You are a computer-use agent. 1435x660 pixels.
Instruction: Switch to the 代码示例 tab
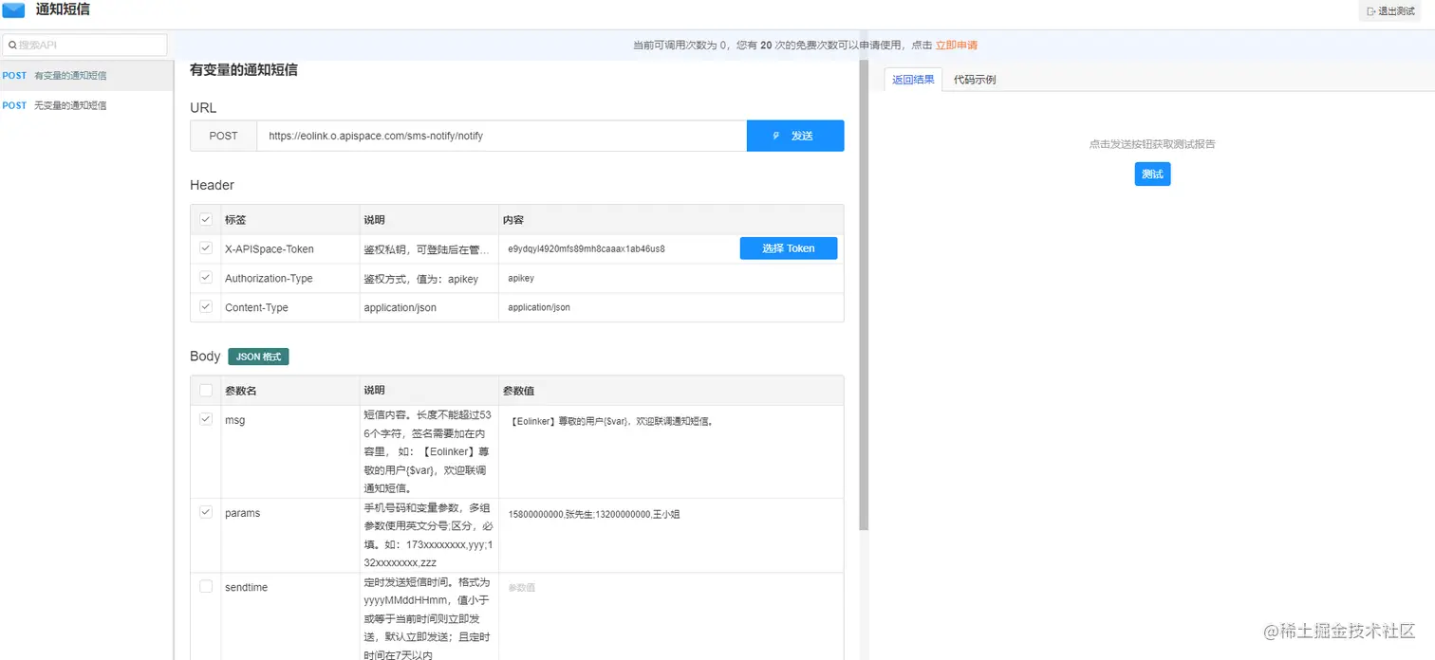click(x=975, y=80)
